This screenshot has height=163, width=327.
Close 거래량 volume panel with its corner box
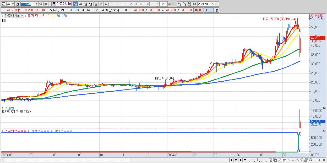point(324,108)
